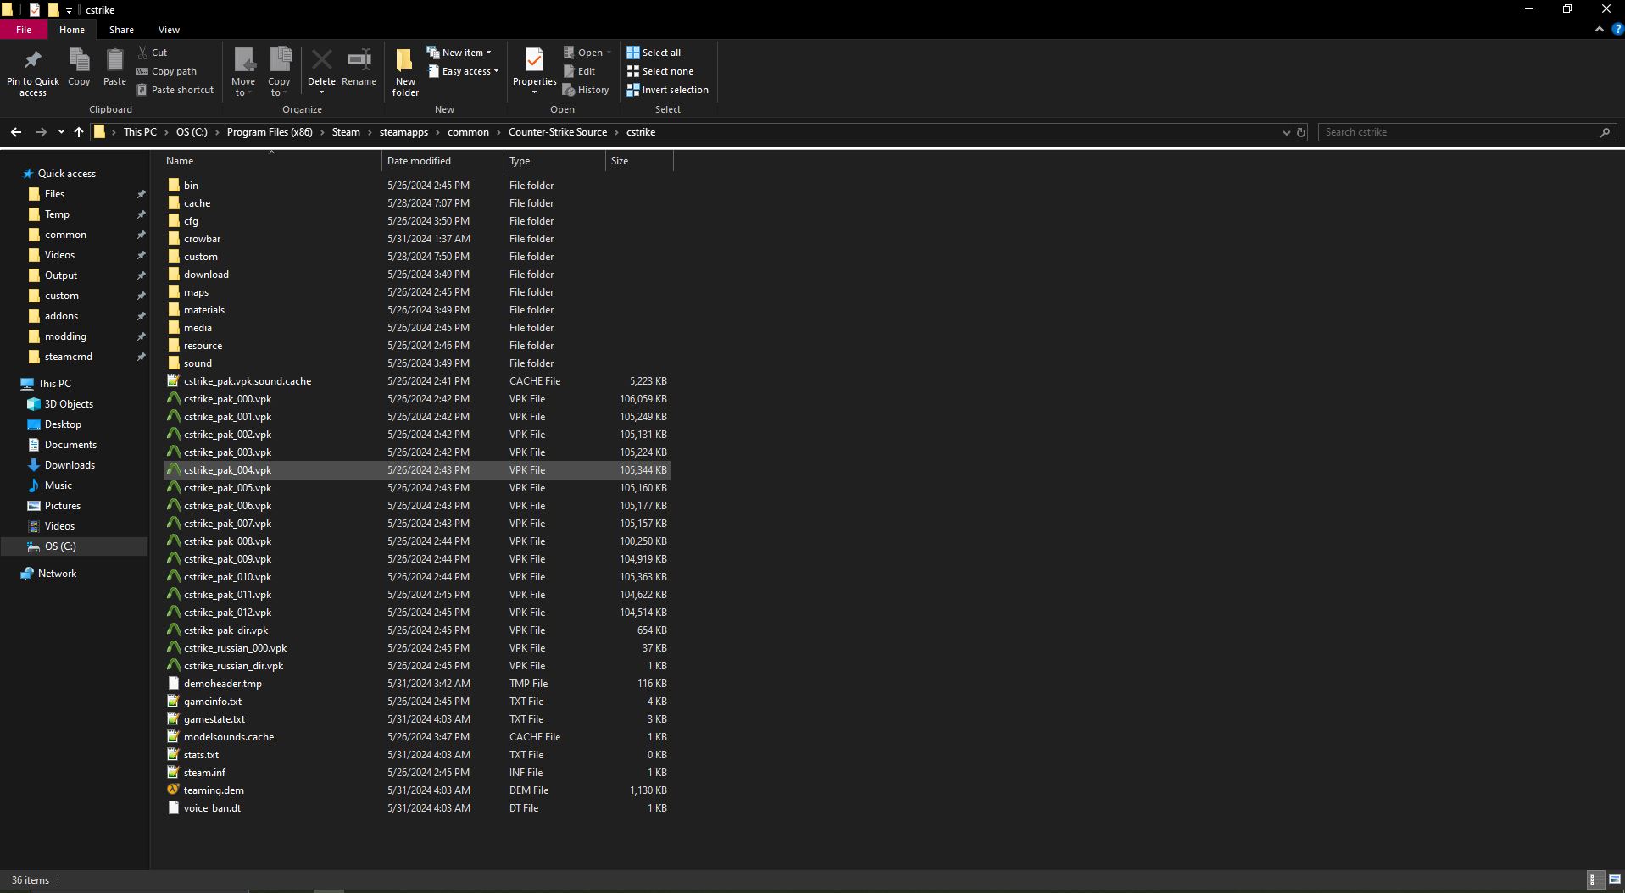The width and height of the screenshot is (1625, 893).
Task: Click Cut in Clipboard group
Action: pyautogui.click(x=153, y=53)
